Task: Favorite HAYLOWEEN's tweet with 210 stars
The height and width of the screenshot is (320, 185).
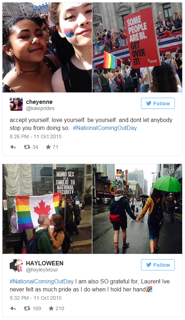Action: coord(51,308)
